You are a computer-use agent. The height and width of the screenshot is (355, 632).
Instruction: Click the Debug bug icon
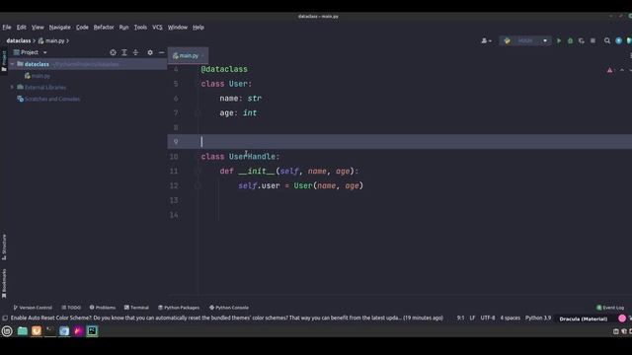(570, 40)
